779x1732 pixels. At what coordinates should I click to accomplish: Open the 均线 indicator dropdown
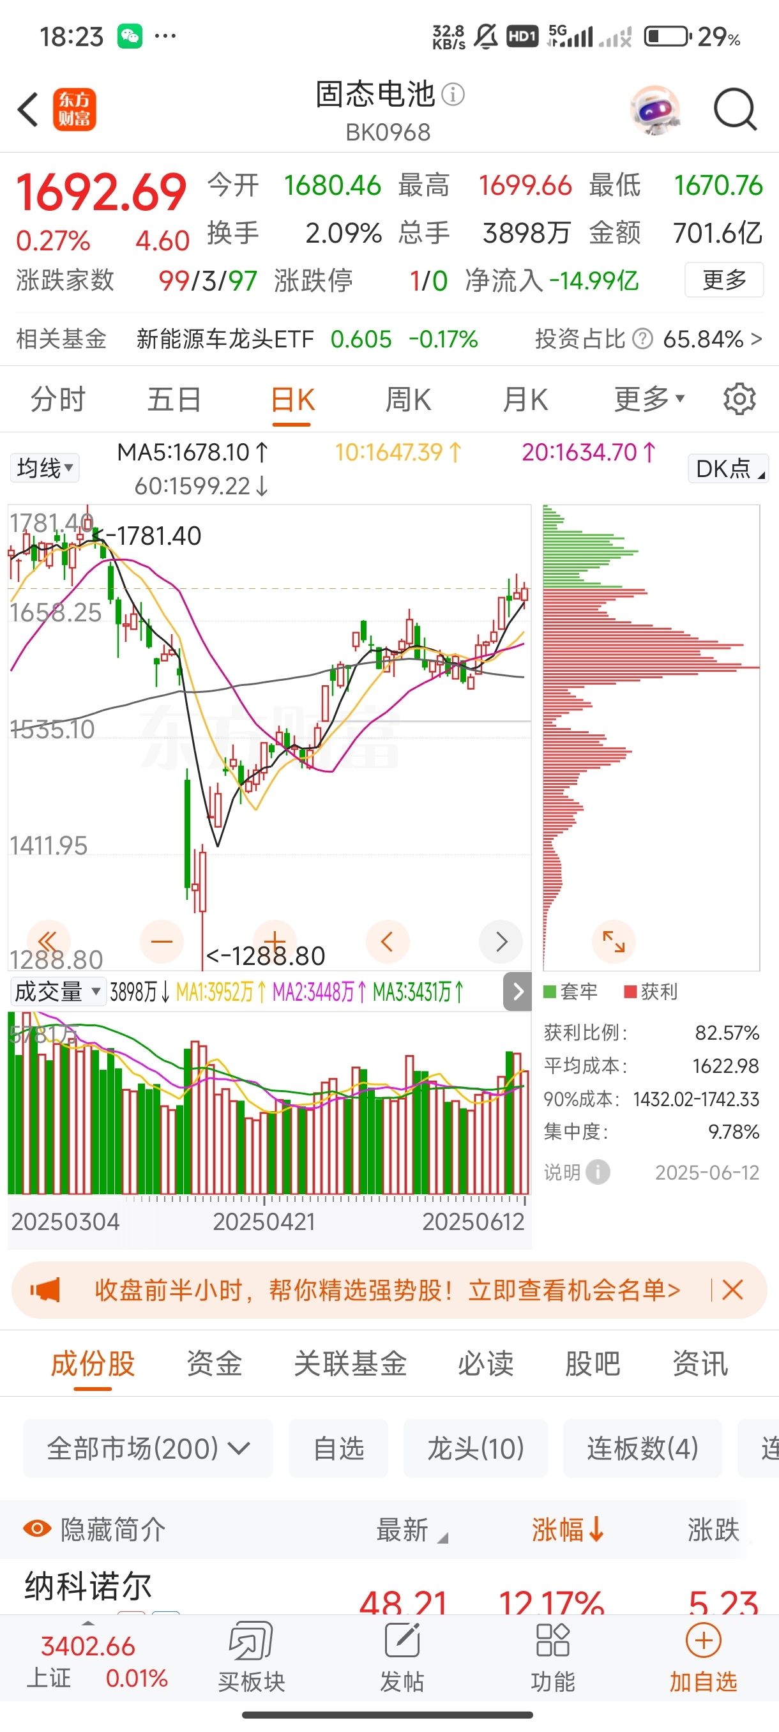[44, 468]
